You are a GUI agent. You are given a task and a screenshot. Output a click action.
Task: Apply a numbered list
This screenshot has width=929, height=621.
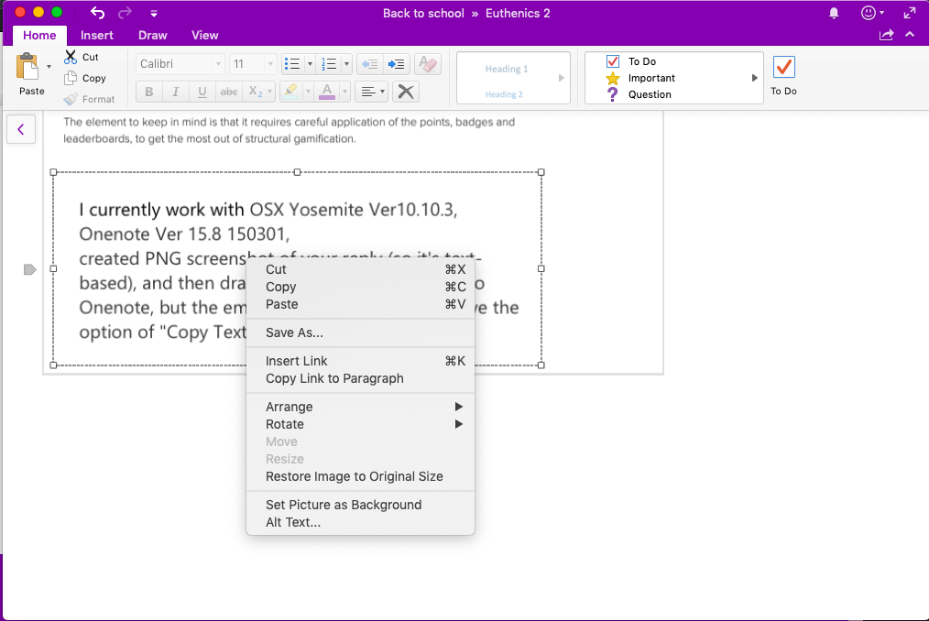[329, 64]
